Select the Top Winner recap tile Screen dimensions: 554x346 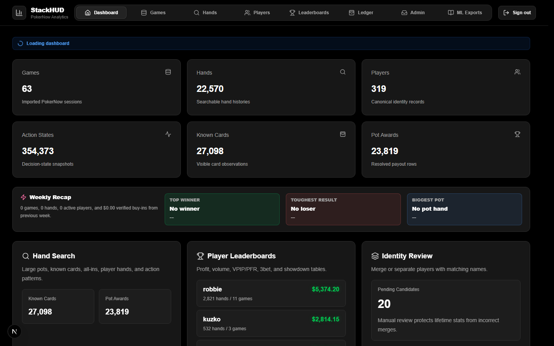click(x=222, y=209)
